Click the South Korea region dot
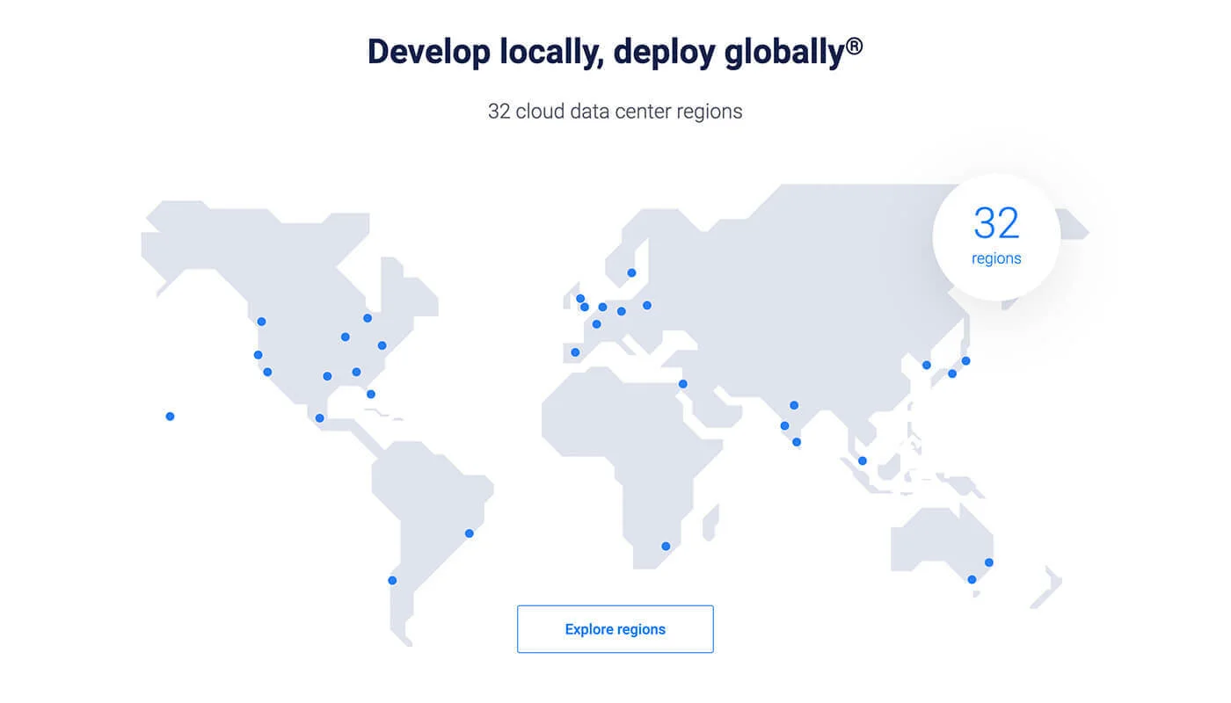Image resolution: width=1231 pixels, height=703 pixels. tap(926, 366)
